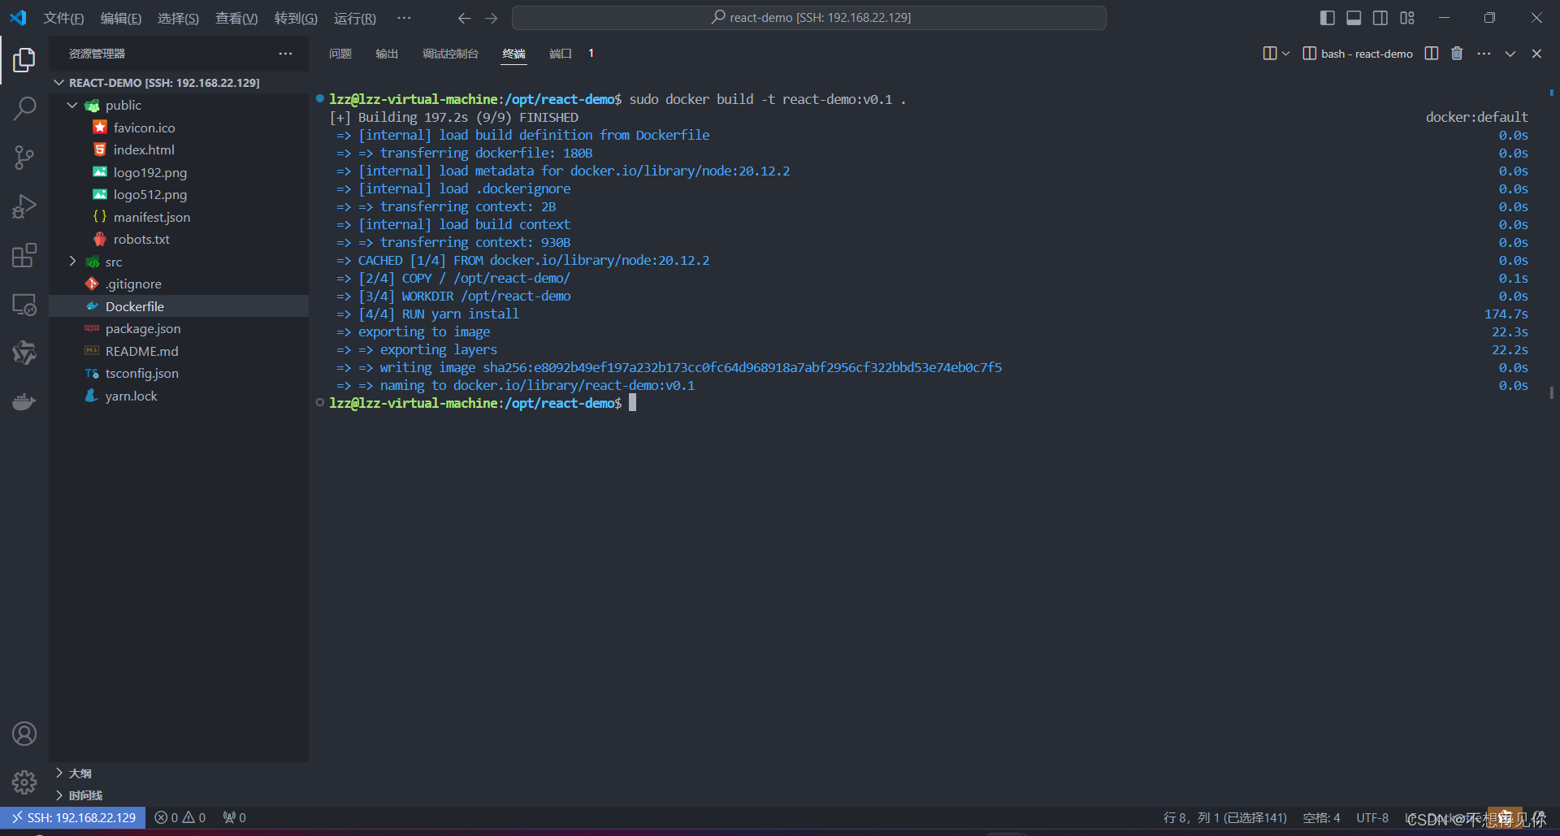
Task: Open the Search view in activity bar
Action: (24, 107)
